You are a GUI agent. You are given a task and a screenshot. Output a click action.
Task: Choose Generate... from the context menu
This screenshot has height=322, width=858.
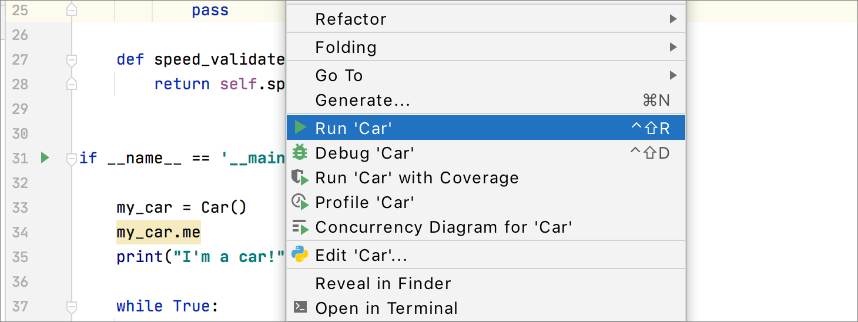pyautogui.click(x=486, y=100)
